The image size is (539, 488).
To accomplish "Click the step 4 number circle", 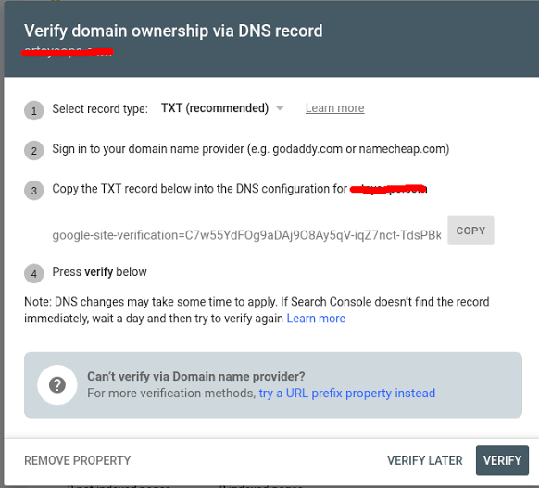I will point(34,273).
